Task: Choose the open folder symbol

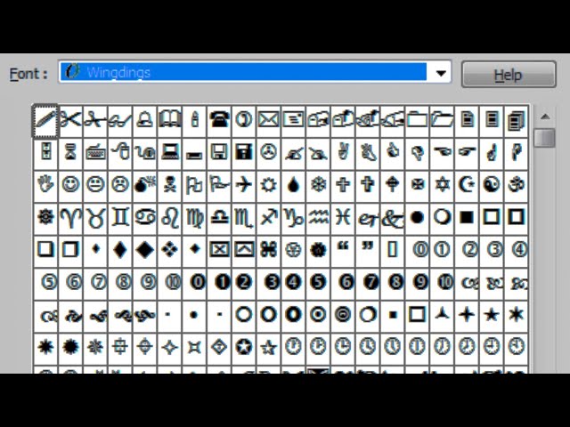Action: click(x=442, y=119)
